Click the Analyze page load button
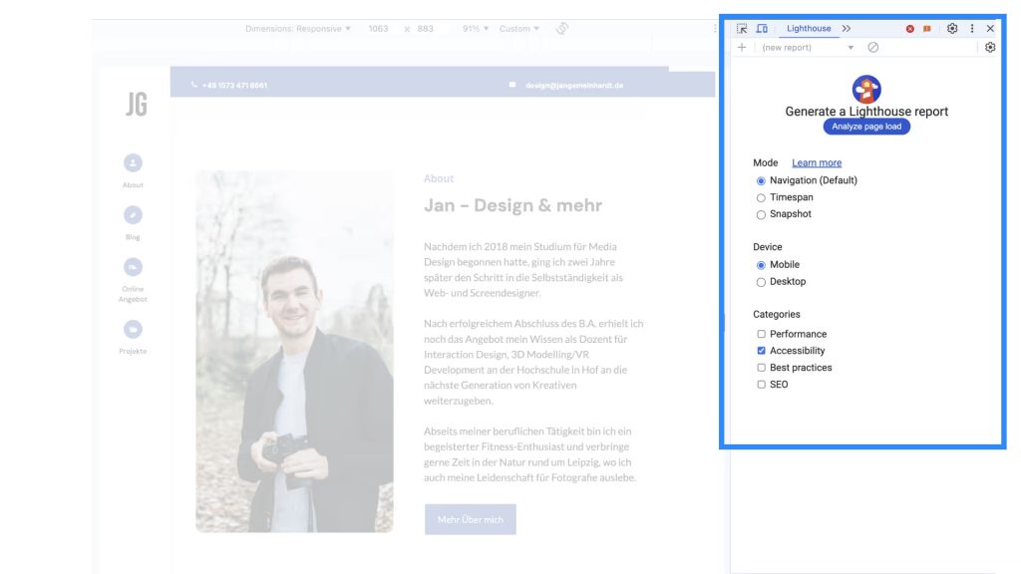Image resolution: width=1021 pixels, height=574 pixels. [x=866, y=127]
